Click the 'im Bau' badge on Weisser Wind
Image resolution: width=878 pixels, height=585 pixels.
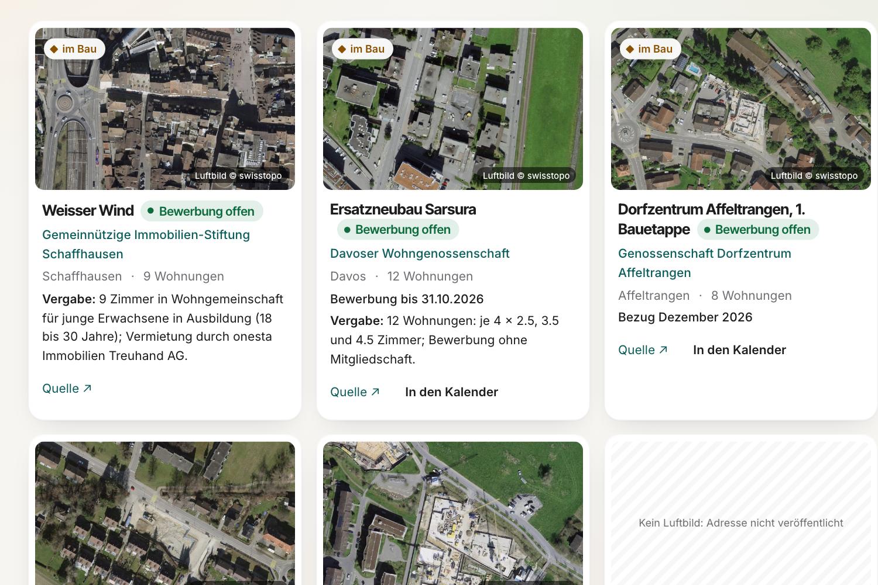74,49
